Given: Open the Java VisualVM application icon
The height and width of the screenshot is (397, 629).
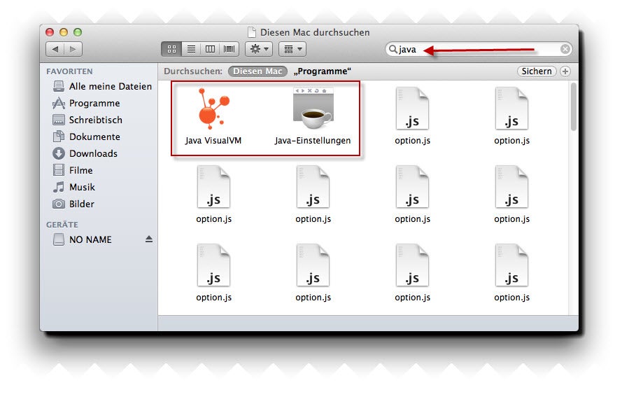Looking at the screenshot, I should 213,109.
